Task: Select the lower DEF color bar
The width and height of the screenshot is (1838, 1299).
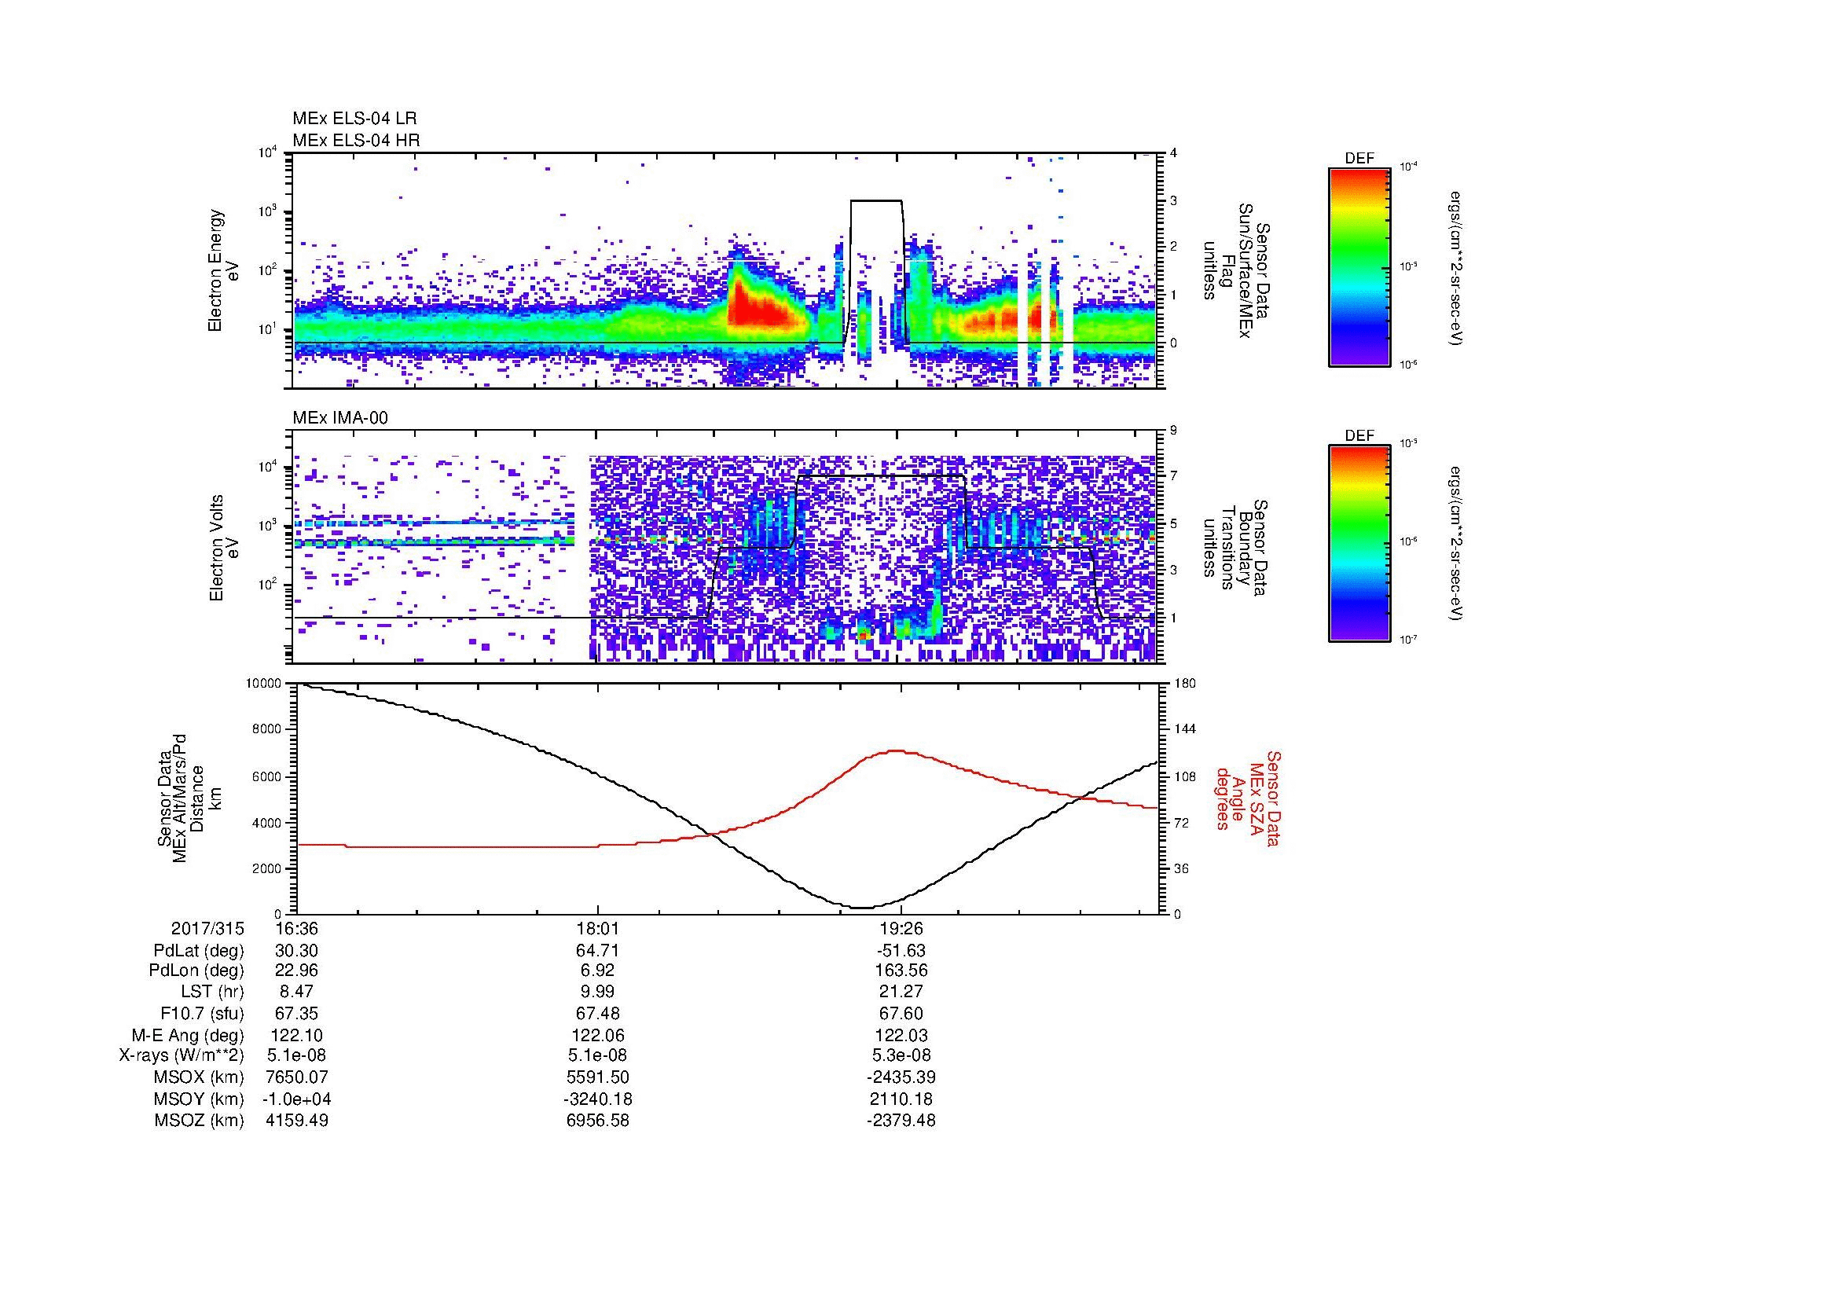Action: tap(1359, 544)
